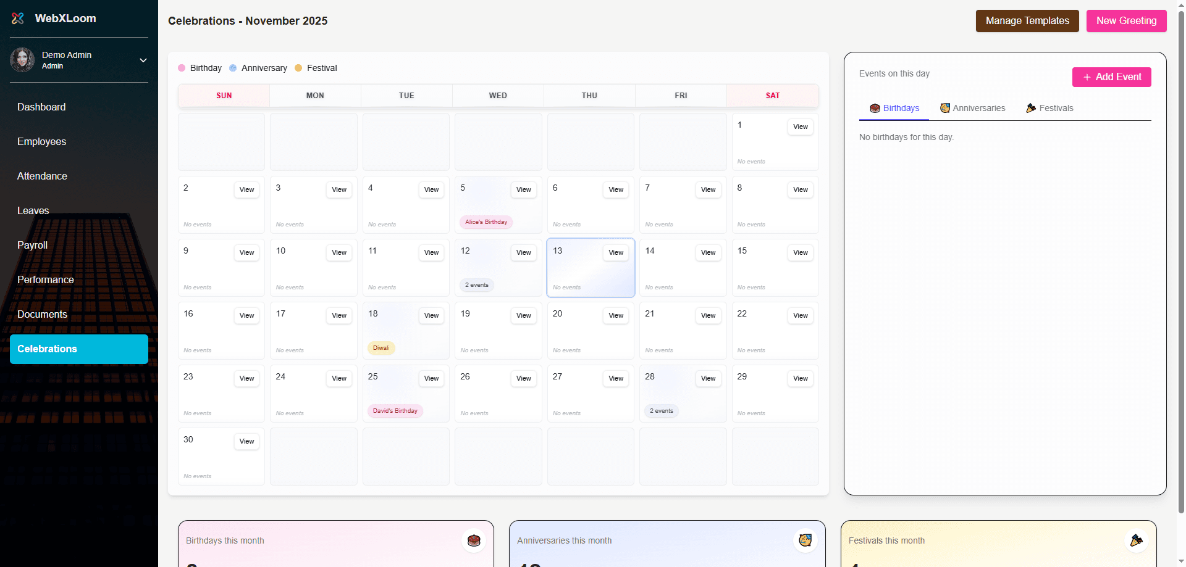Click party icon on Festivals this month card

1136,540
